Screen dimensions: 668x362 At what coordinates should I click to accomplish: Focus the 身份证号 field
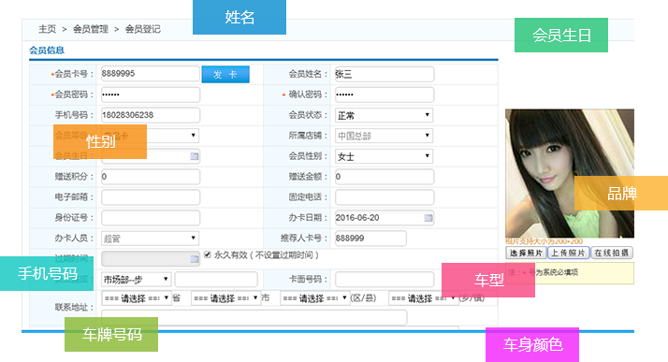[151, 218]
